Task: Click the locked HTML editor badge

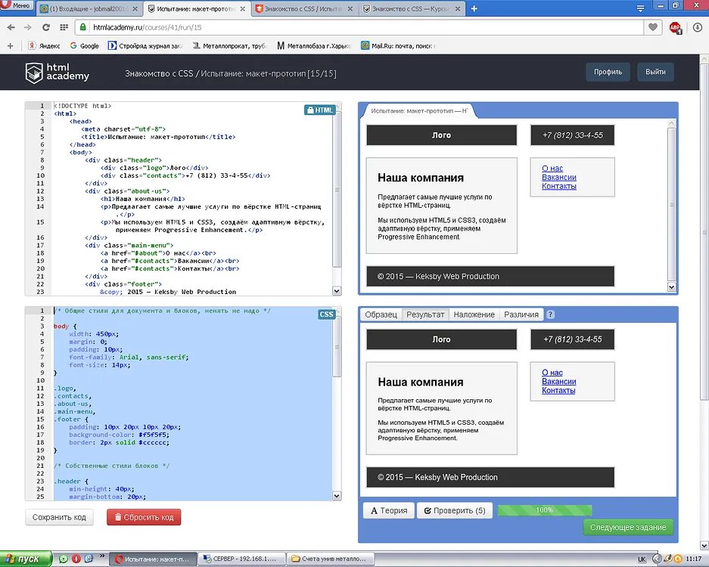Action: tap(319, 110)
